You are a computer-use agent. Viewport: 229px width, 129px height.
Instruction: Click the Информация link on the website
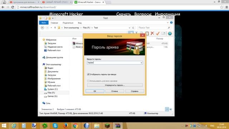point(167,14)
